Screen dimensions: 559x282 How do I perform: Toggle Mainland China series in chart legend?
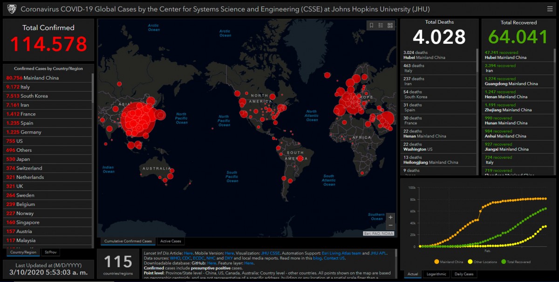pyautogui.click(x=449, y=261)
